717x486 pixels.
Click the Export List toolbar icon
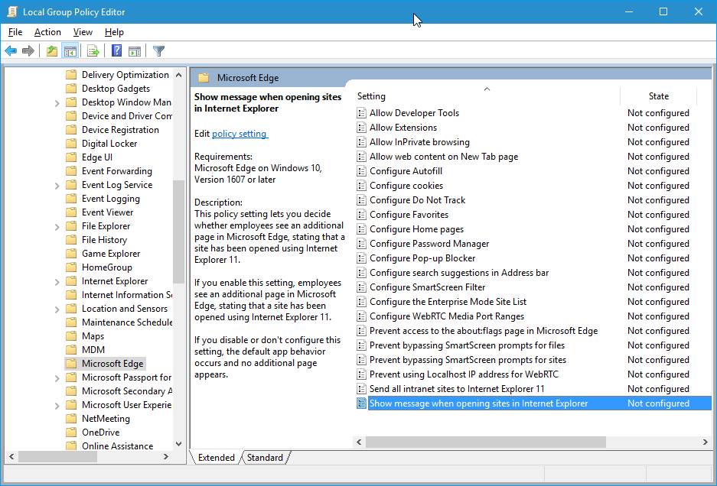coord(93,50)
